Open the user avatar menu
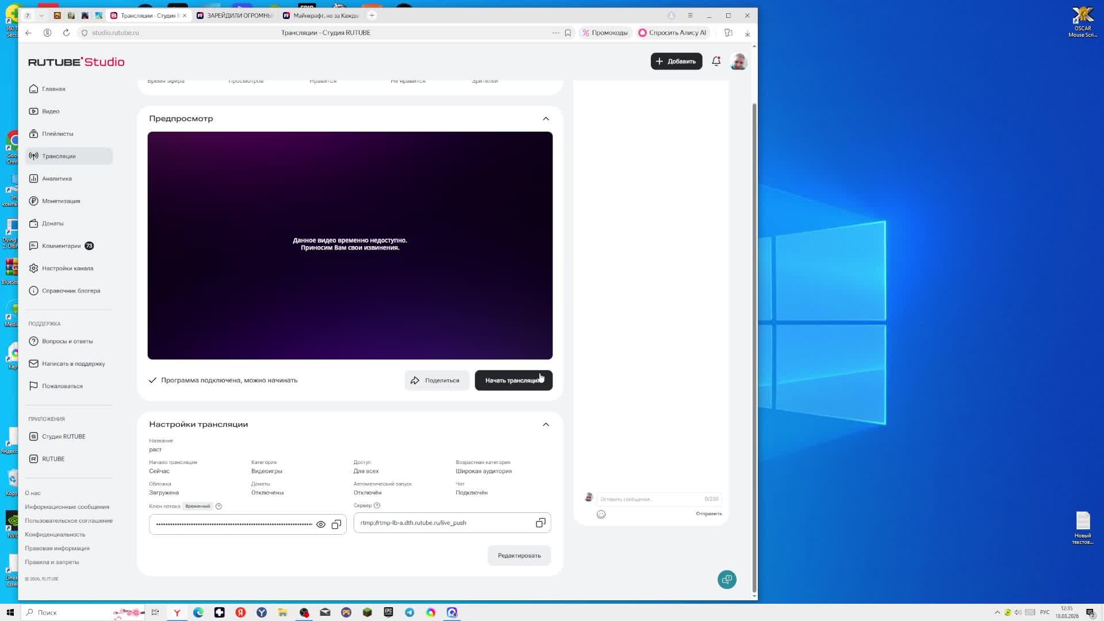Viewport: 1104px width, 621px height. [738, 61]
